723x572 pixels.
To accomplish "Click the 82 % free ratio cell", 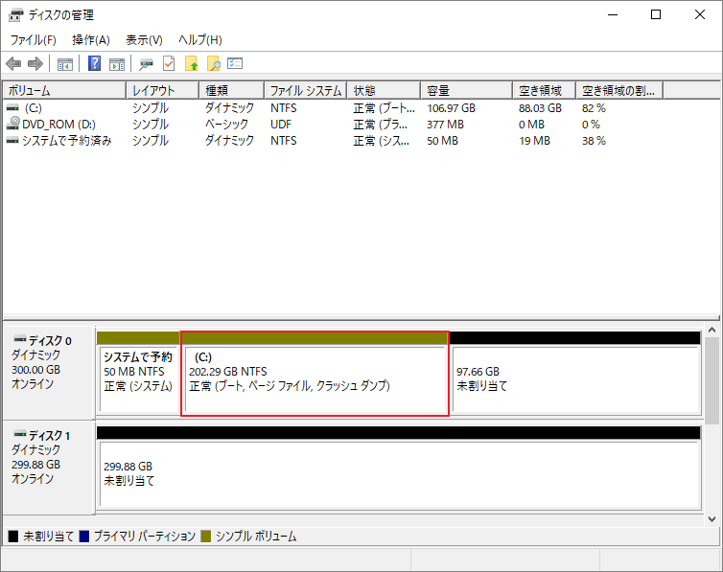I will [x=594, y=108].
